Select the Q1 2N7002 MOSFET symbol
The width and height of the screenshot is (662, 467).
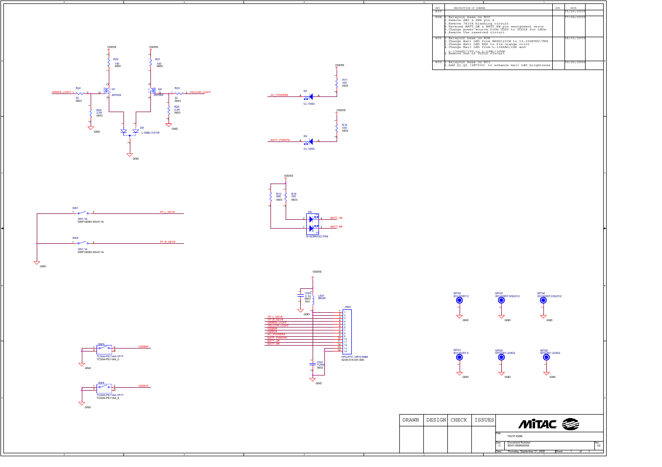[107, 91]
